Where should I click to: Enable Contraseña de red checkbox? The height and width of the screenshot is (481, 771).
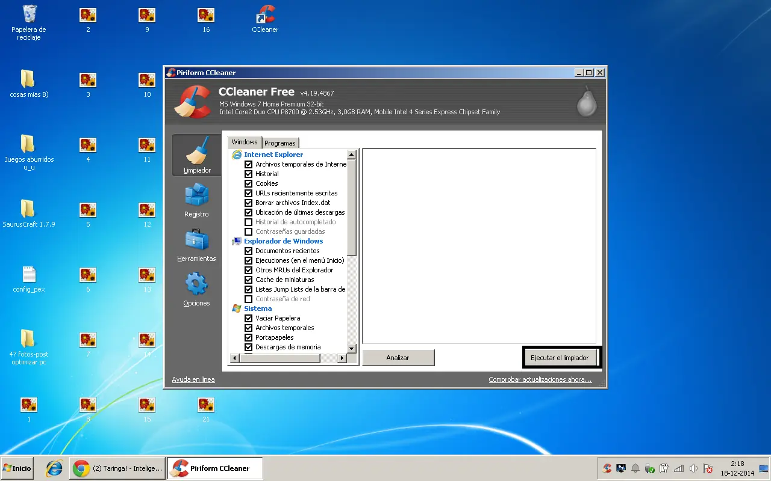(x=249, y=299)
